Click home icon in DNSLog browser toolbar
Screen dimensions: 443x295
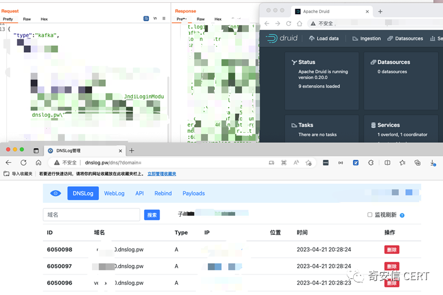[x=38, y=163]
